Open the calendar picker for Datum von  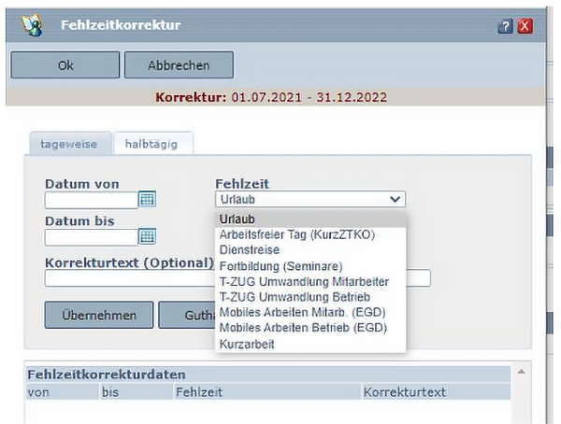click(147, 199)
